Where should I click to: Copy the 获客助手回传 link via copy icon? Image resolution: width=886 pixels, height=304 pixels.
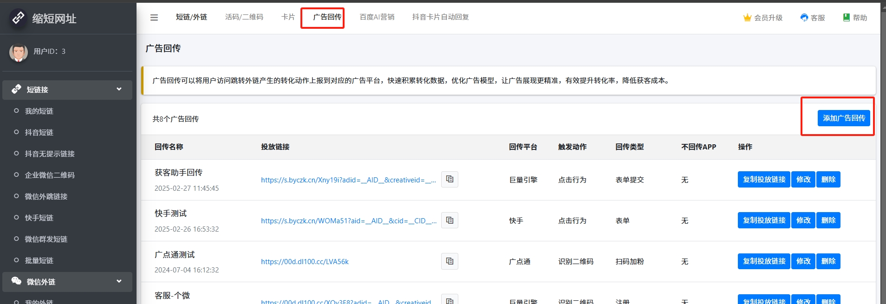coord(450,179)
